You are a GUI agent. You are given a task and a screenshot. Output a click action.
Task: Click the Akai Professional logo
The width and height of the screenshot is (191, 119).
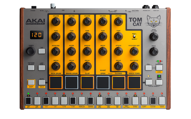(35, 21)
